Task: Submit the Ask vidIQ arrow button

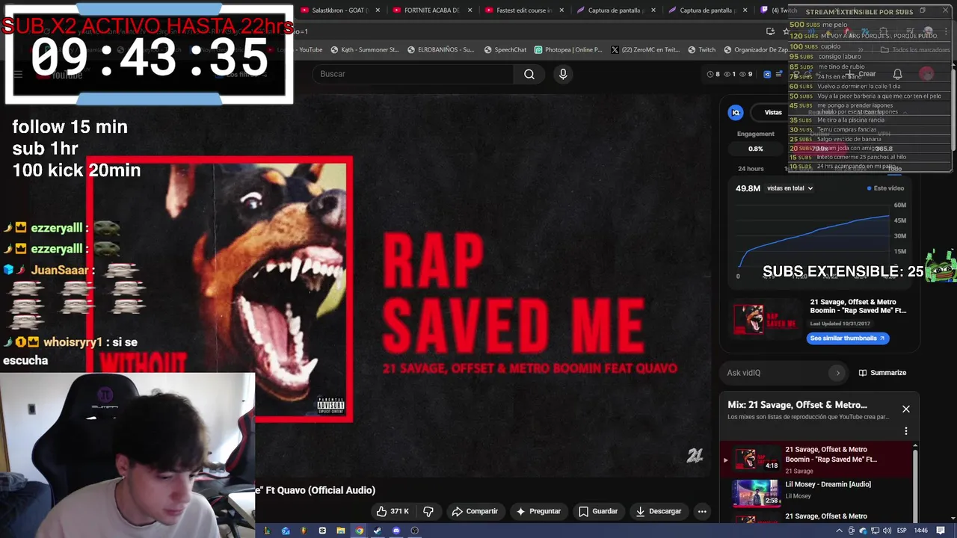Action: (837, 373)
